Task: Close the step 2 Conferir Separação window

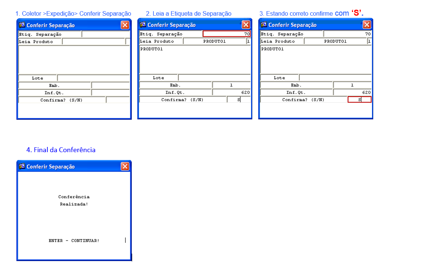Action: point(246,25)
